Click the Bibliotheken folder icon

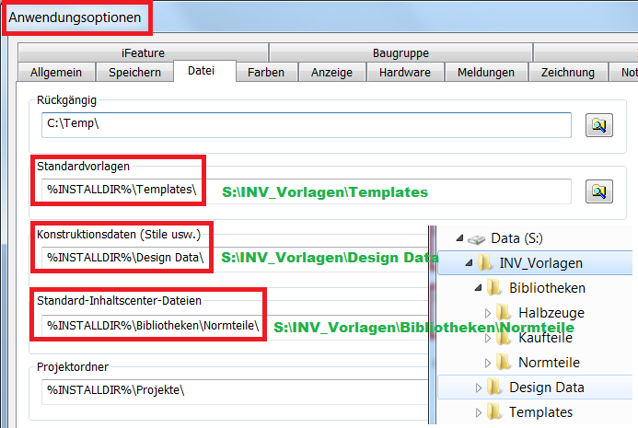(494, 288)
